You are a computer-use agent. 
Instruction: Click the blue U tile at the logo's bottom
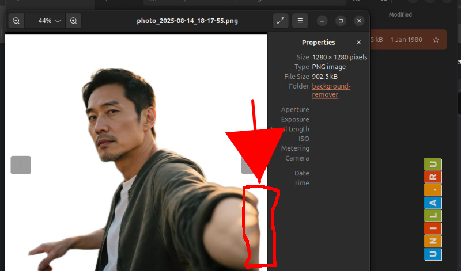pyautogui.click(x=433, y=254)
